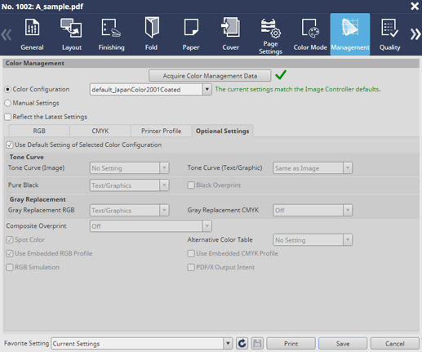Switch to the CMYK tab
The height and width of the screenshot is (352, 422).
pyautogui.click(x=100, y=131)
